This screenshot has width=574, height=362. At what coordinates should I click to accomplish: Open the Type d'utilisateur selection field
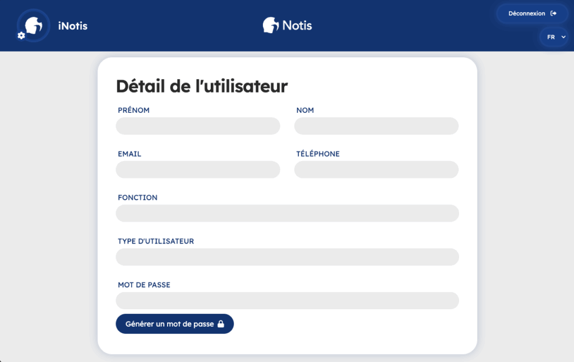tap(287, 257)
